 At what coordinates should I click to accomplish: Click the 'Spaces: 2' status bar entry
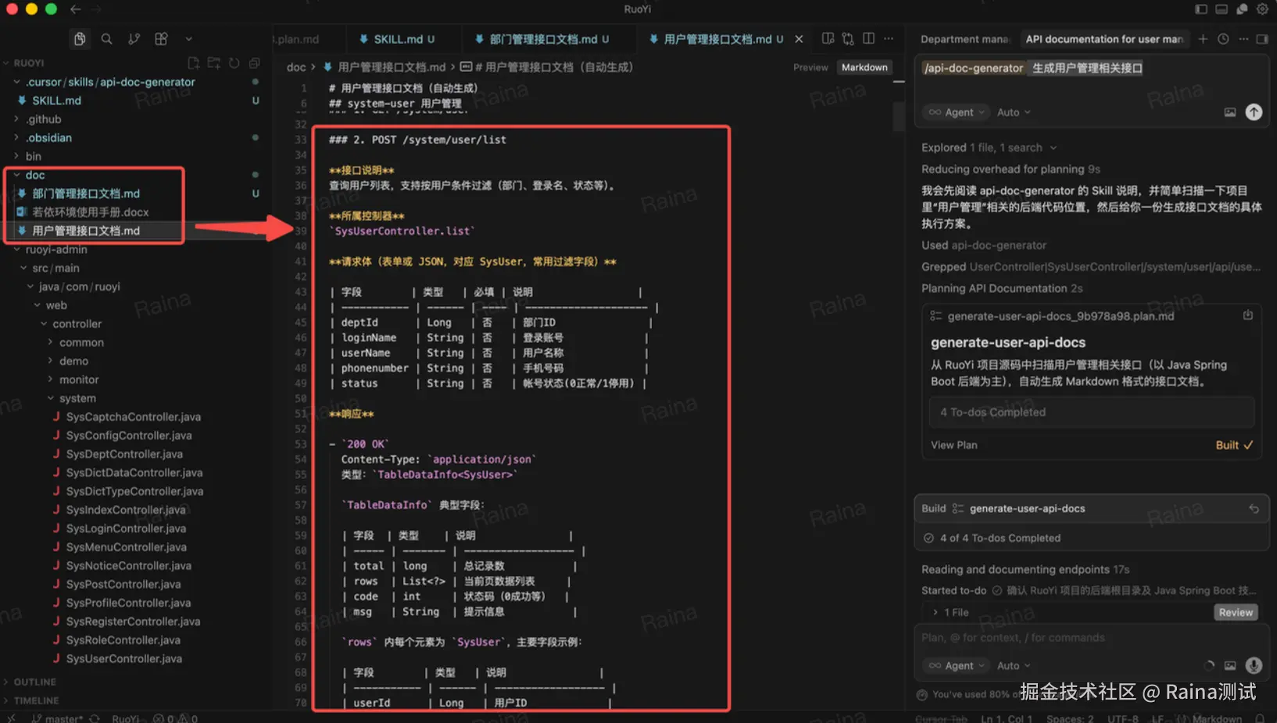1070,718
